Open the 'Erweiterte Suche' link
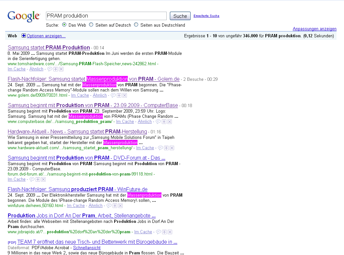 click(206, 16)
